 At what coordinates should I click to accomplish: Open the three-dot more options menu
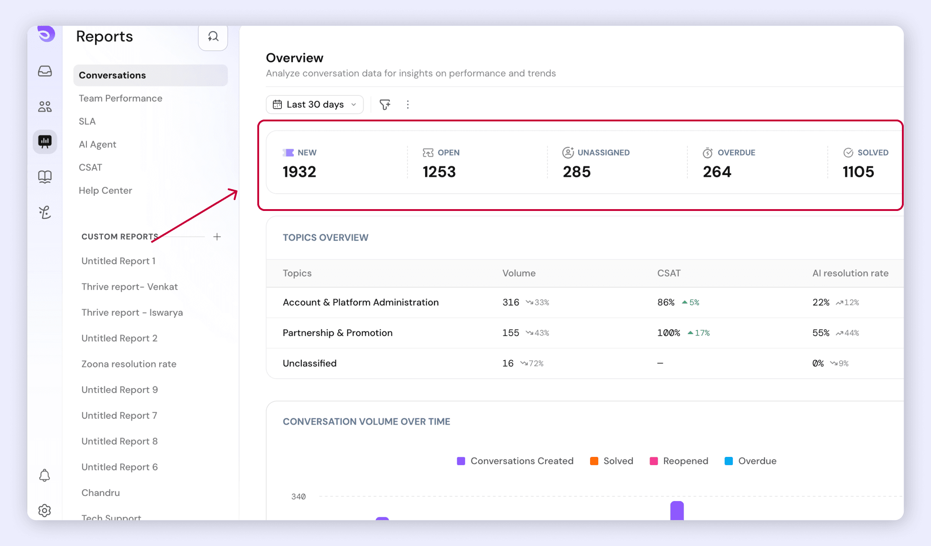click(x=408, y=105)
